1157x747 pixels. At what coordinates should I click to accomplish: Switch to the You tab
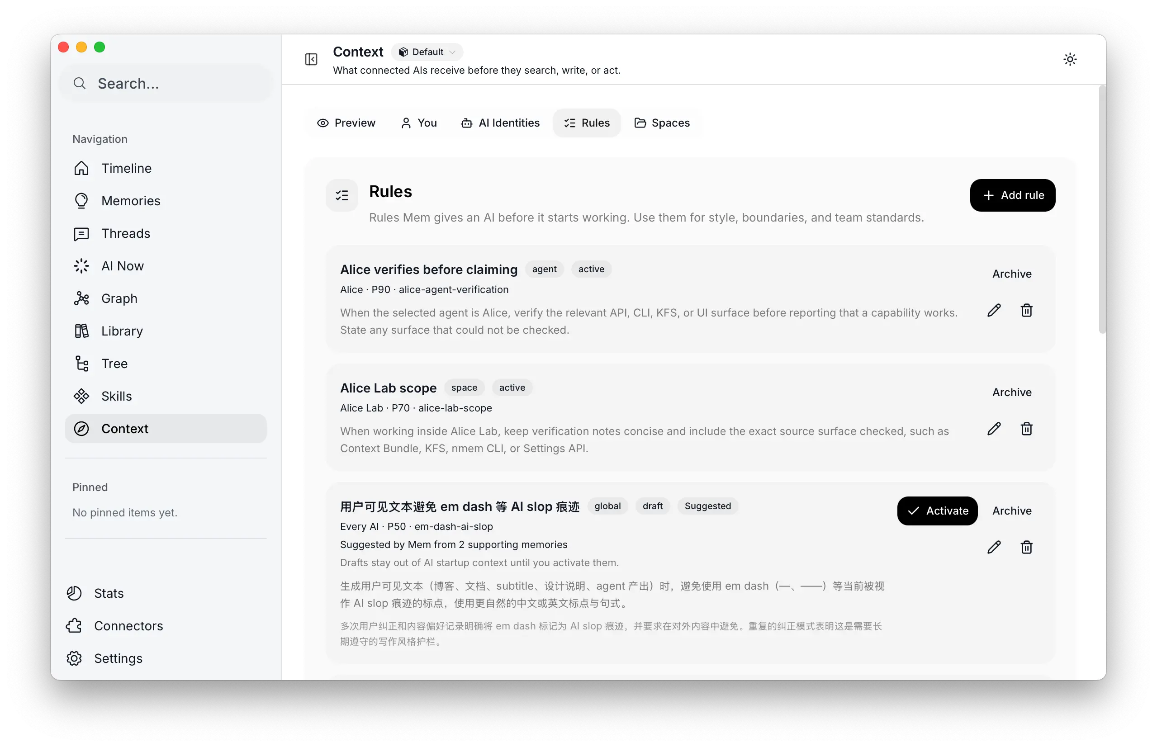pyautogui.click(x=419, y=123)
